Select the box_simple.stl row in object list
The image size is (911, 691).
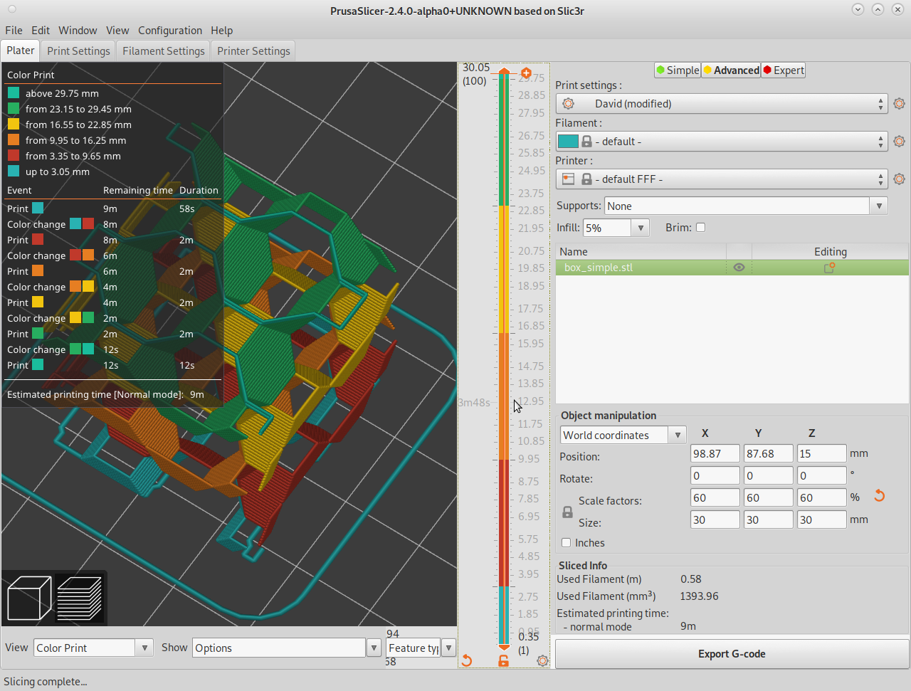pyautogui.click(x=732, y=268)
